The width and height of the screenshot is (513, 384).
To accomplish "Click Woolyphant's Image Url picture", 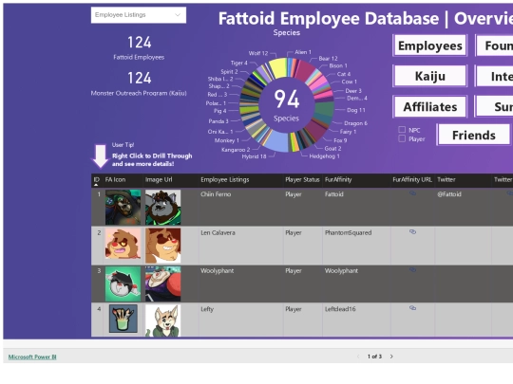I will coord(163,283).
